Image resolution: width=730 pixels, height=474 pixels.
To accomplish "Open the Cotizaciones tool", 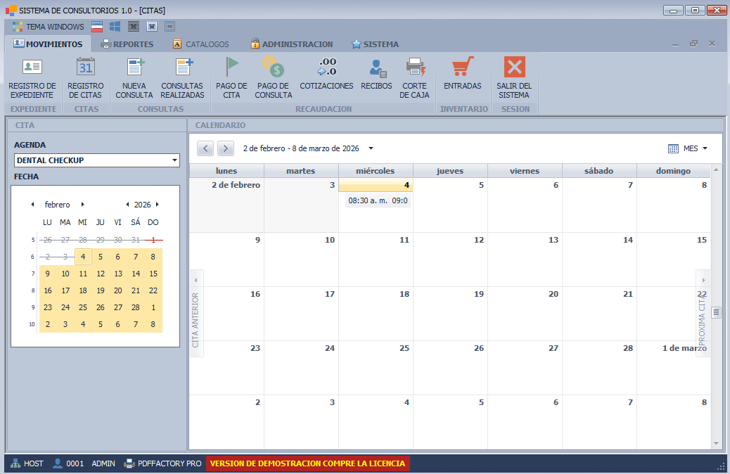I will point(326,77).
